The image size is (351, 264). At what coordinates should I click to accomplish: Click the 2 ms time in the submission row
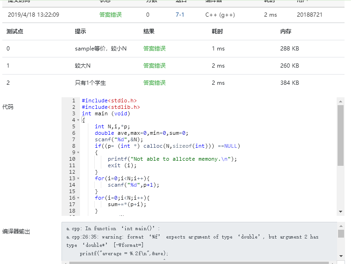(271, 15)
